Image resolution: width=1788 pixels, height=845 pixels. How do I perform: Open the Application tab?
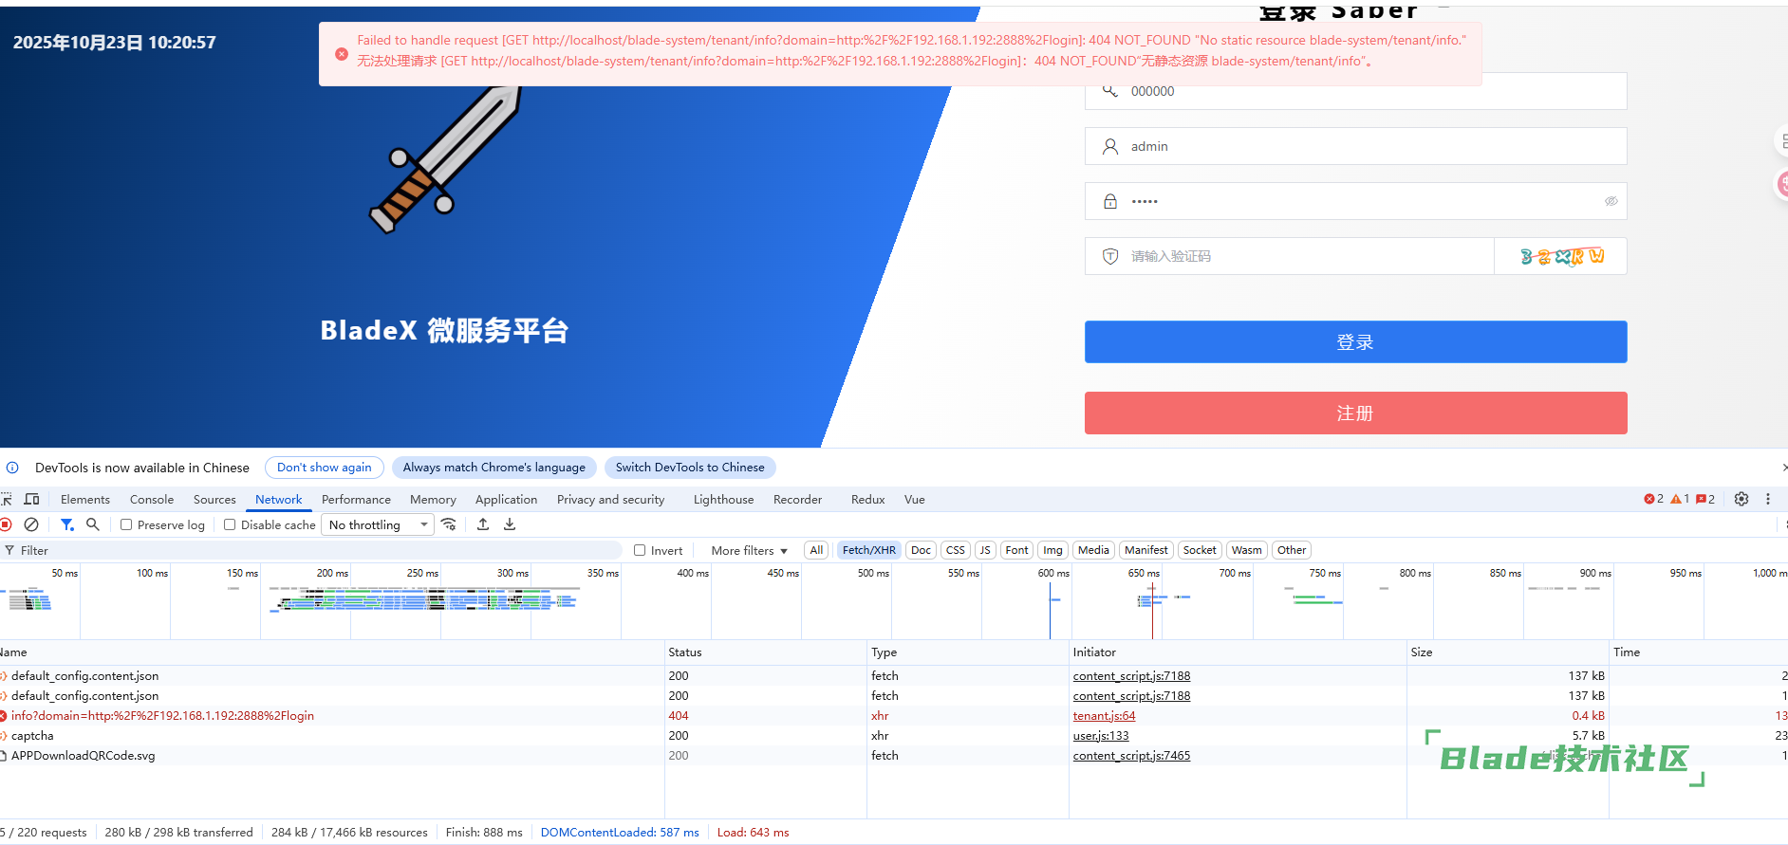tap(506, 499)
